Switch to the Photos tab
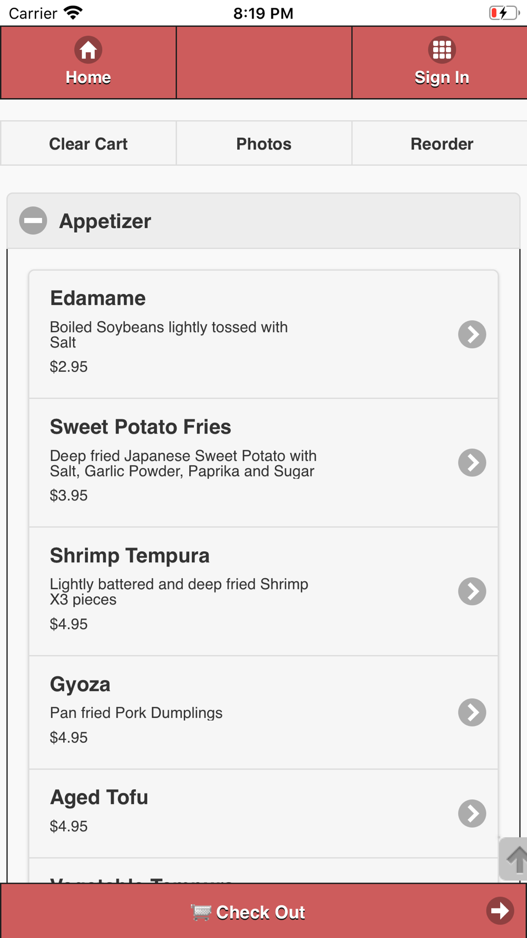 [x=263, y=143]
